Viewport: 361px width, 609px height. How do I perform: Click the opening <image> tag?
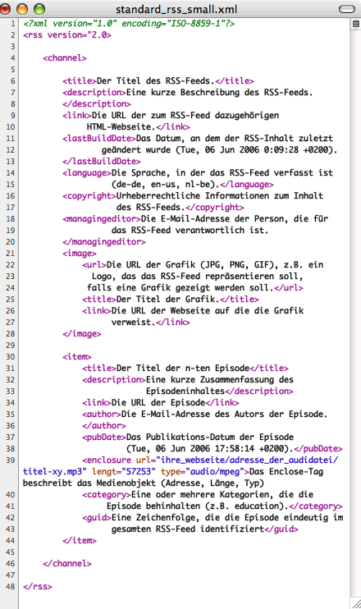80,254
